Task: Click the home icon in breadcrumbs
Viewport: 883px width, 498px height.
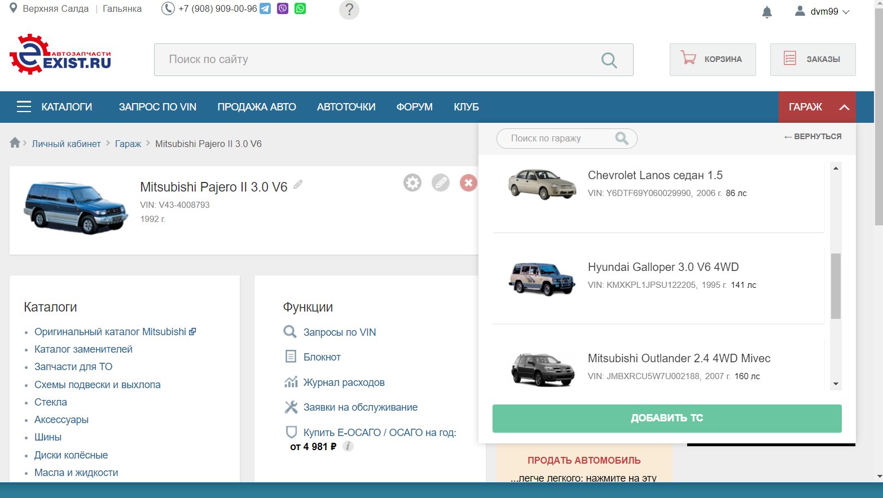Action: click(15, 143)
